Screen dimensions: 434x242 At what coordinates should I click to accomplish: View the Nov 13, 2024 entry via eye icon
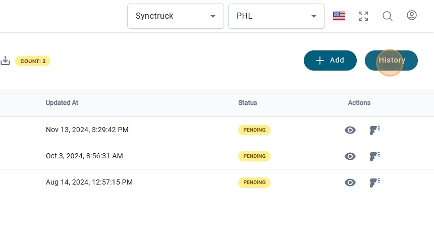tap(350, 130)
